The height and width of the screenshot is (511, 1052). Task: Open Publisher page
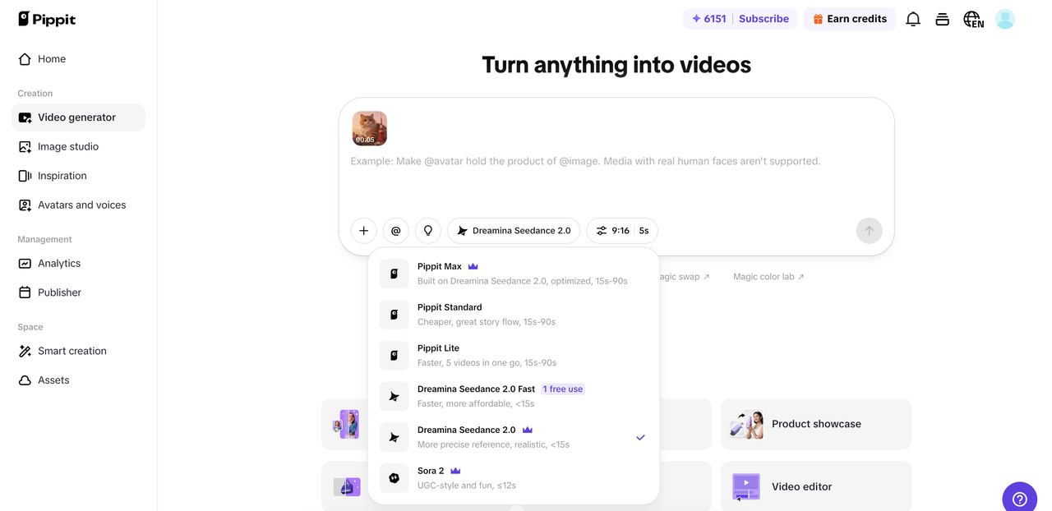(x=78, y=292)
